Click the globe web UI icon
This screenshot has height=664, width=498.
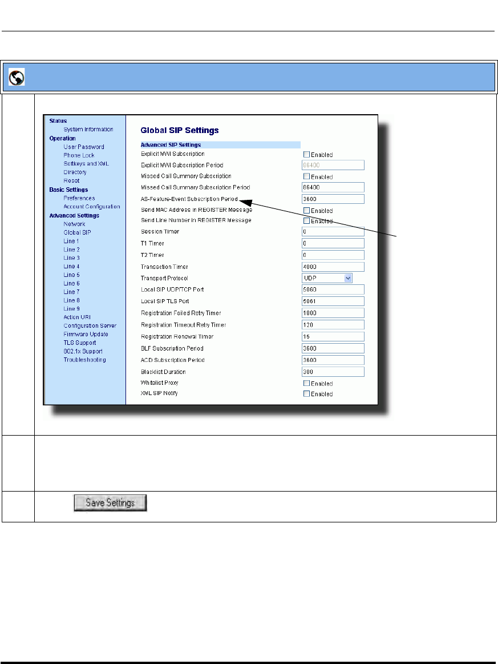pyautogui.click(x=17, y=77)
